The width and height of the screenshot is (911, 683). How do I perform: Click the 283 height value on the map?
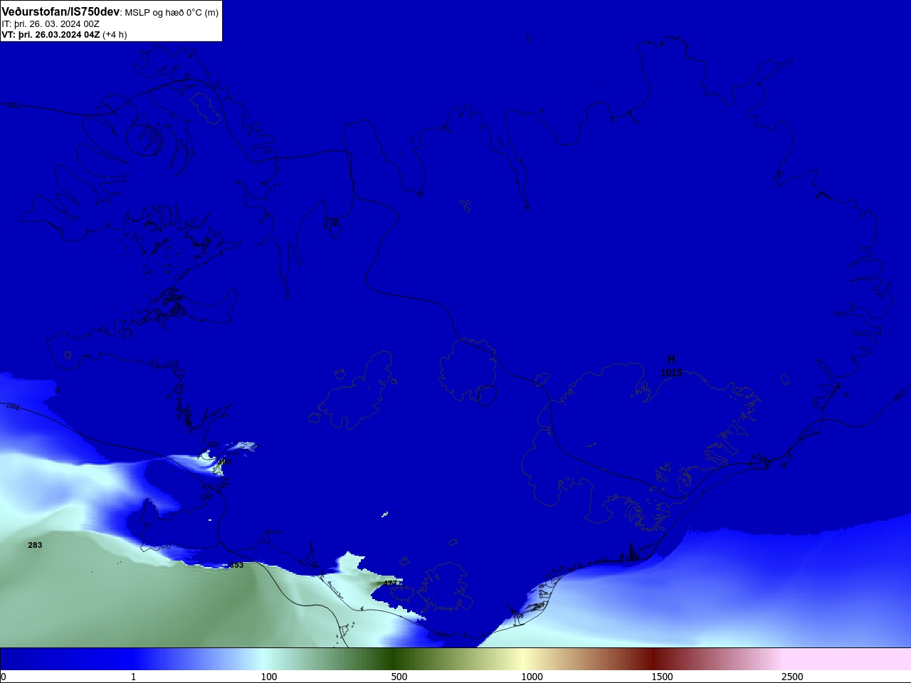coord(35,545)
